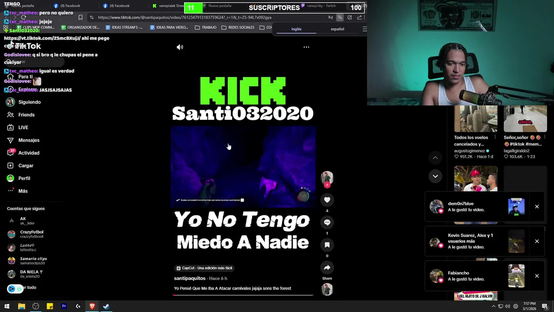Viewport: 554px width, 312px height.
Task: Open the dem0n7blue notification video thumbnail
Action: point(516,207)
